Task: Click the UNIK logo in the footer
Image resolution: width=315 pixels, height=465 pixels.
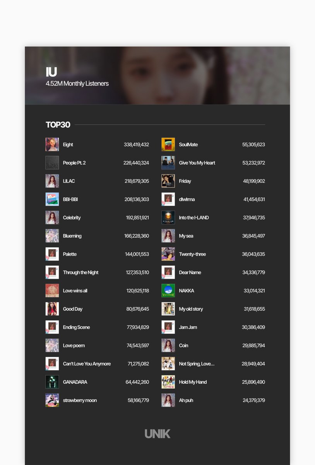Action: (157, 434)
